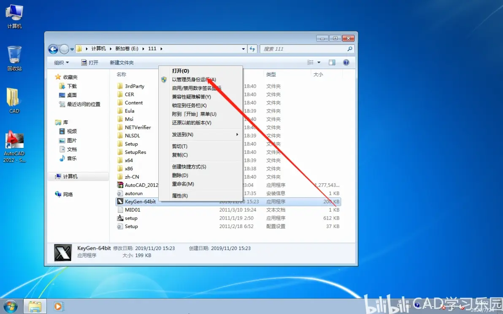Launch the AutoCAD 2012 desktop shortcut
This screenshot has height=314, width=503.
(14, 147)
